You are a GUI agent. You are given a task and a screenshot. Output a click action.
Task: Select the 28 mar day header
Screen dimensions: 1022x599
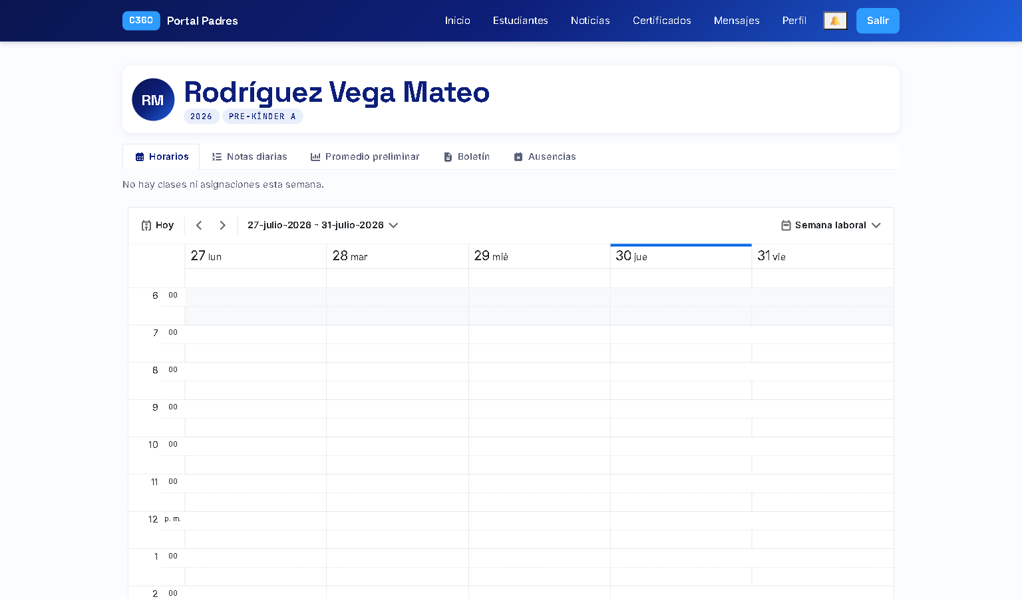pyautogui.click(x=397, y=256)
